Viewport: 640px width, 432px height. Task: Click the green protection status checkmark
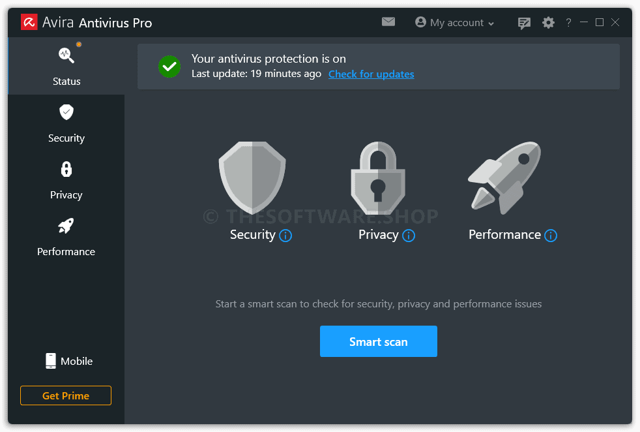169,67
